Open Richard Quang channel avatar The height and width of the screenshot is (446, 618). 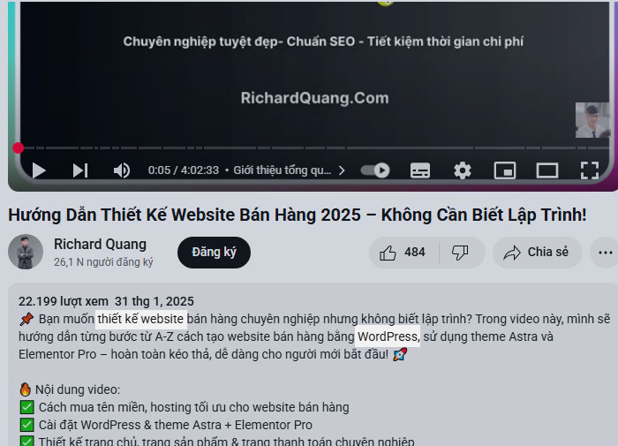pyautogui.click(x=26, y=252)
